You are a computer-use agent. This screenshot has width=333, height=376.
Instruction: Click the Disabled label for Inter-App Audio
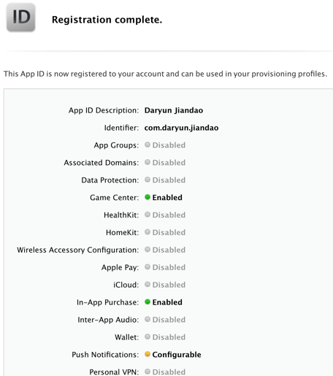tap(169, 320)
